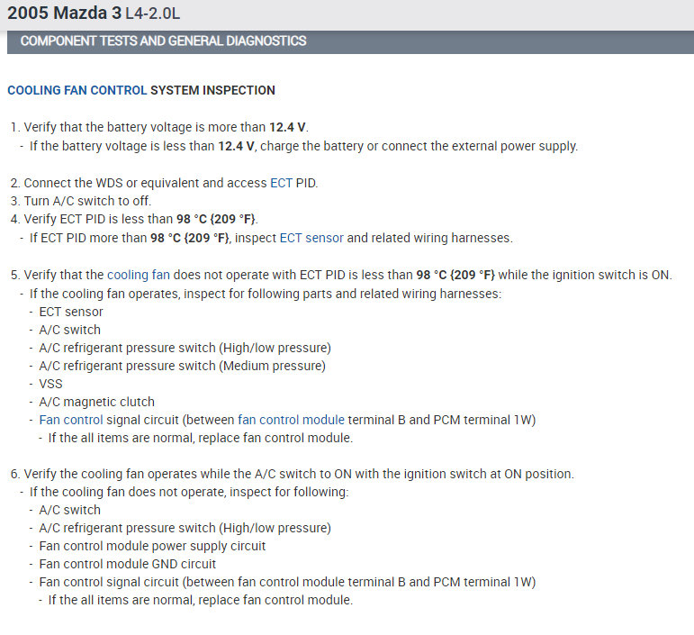Click Fan control module GND circuit item
The height and width of the screenshot is (635, 694).
tap(128, 564)
